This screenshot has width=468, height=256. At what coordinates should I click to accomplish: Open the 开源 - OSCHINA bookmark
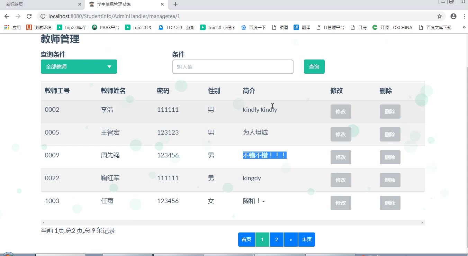(x=392, y=27)
